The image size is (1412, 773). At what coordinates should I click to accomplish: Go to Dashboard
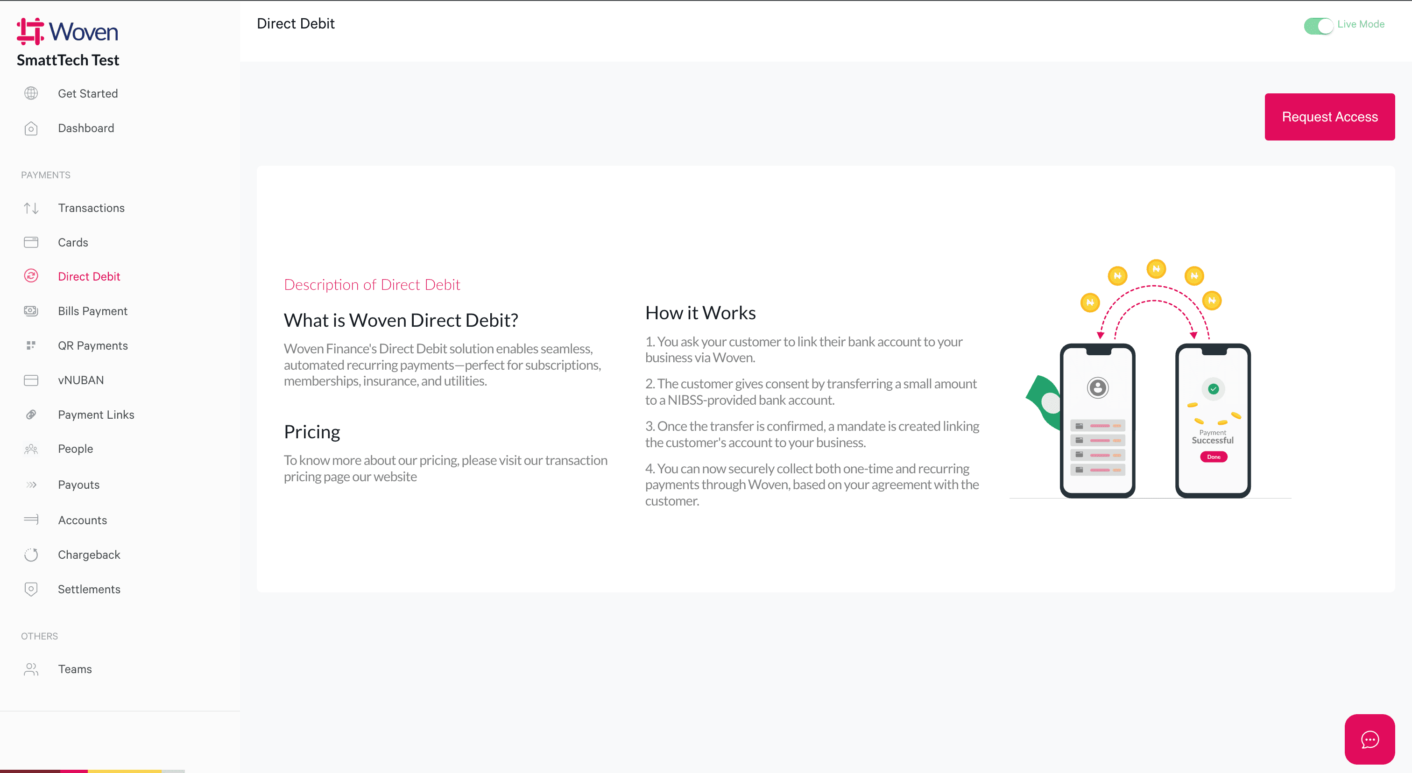click(86, 128)
